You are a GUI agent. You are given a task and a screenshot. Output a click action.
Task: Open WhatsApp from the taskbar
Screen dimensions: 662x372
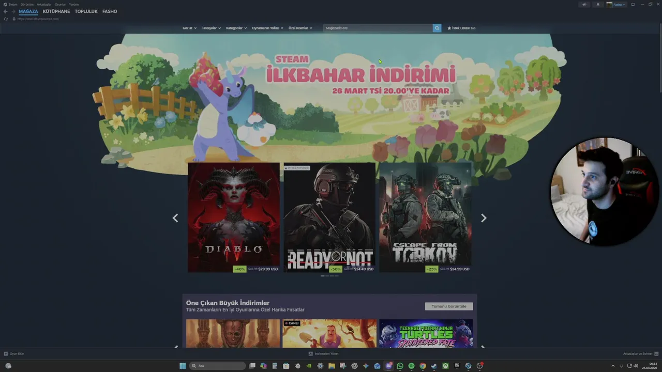click(400, 366)
